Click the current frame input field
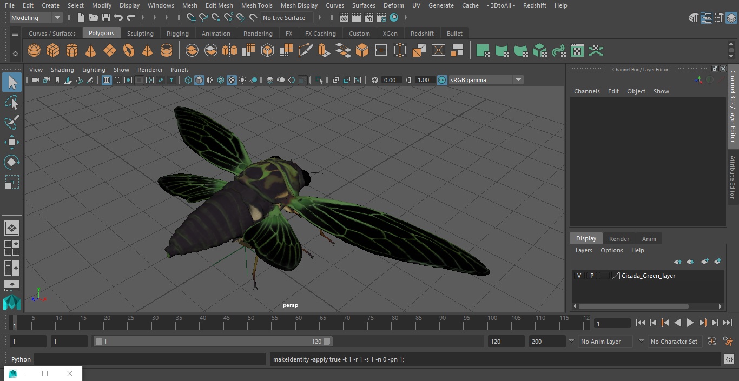The image size is (739, 381). click(x=612, y=323)
